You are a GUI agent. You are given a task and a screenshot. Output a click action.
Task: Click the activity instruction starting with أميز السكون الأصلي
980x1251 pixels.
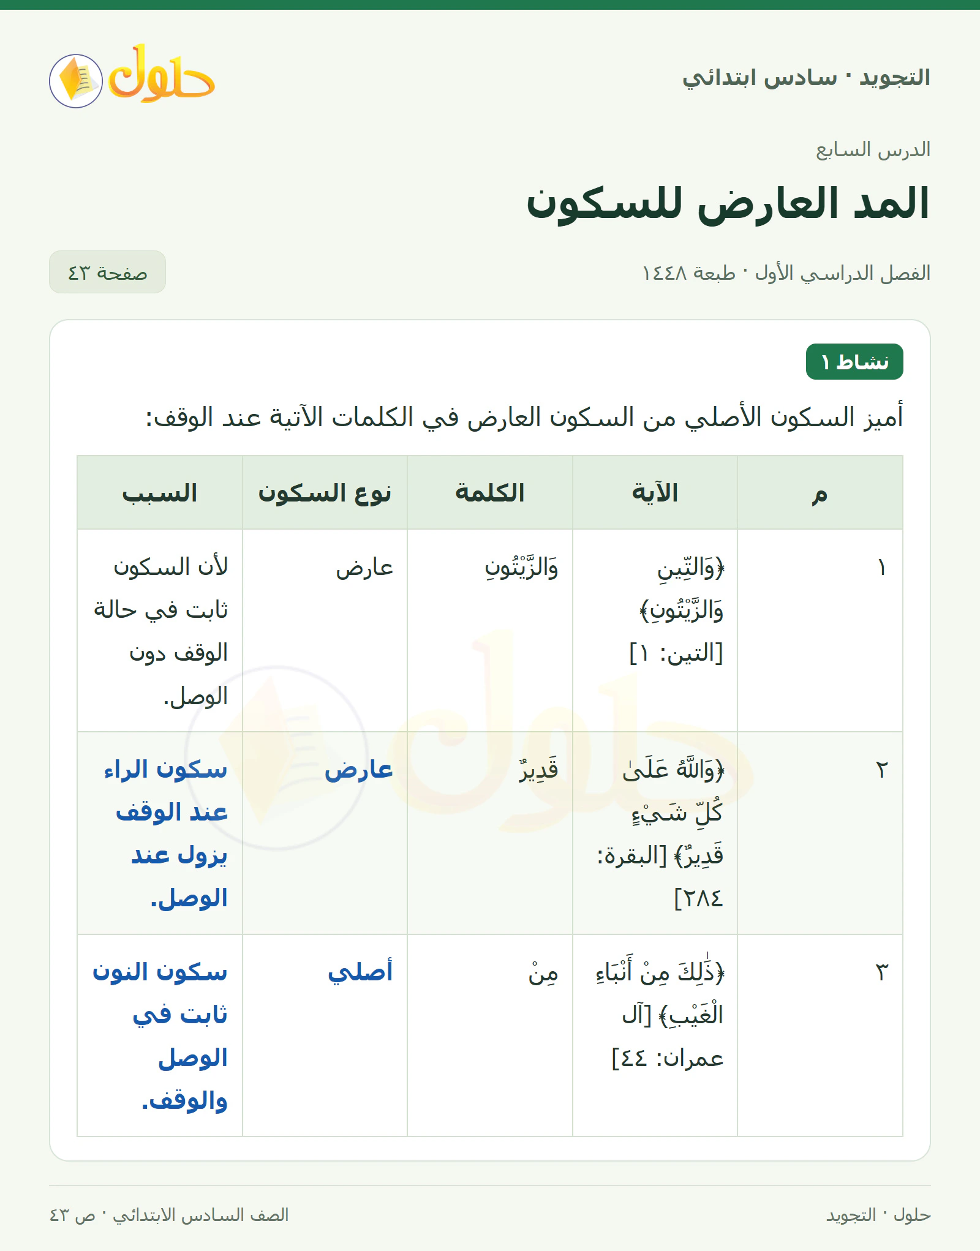point(524,418)
